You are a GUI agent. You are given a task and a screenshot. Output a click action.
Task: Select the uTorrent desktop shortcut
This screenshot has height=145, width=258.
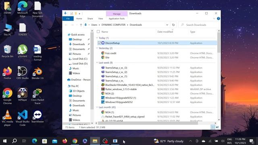click(x=23, y=51)
